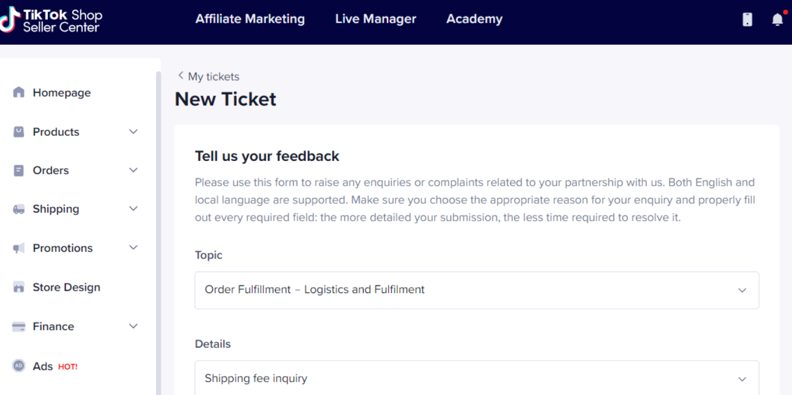
Task: Open Academy in the top navigation
Action: [474, 19]
